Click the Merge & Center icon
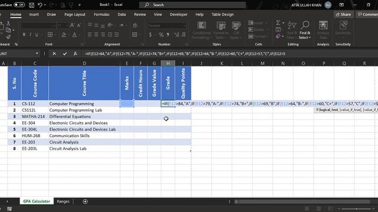The height and width of the screenshot is (212, 378). click(x=135, y=35)
